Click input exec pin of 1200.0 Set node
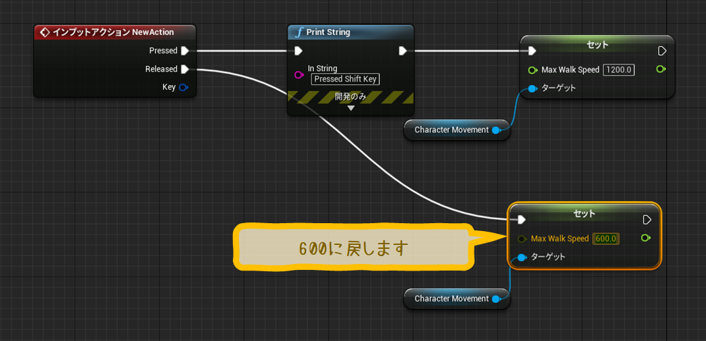This screenshot has width=706, height=341. (x=532, y=51)
